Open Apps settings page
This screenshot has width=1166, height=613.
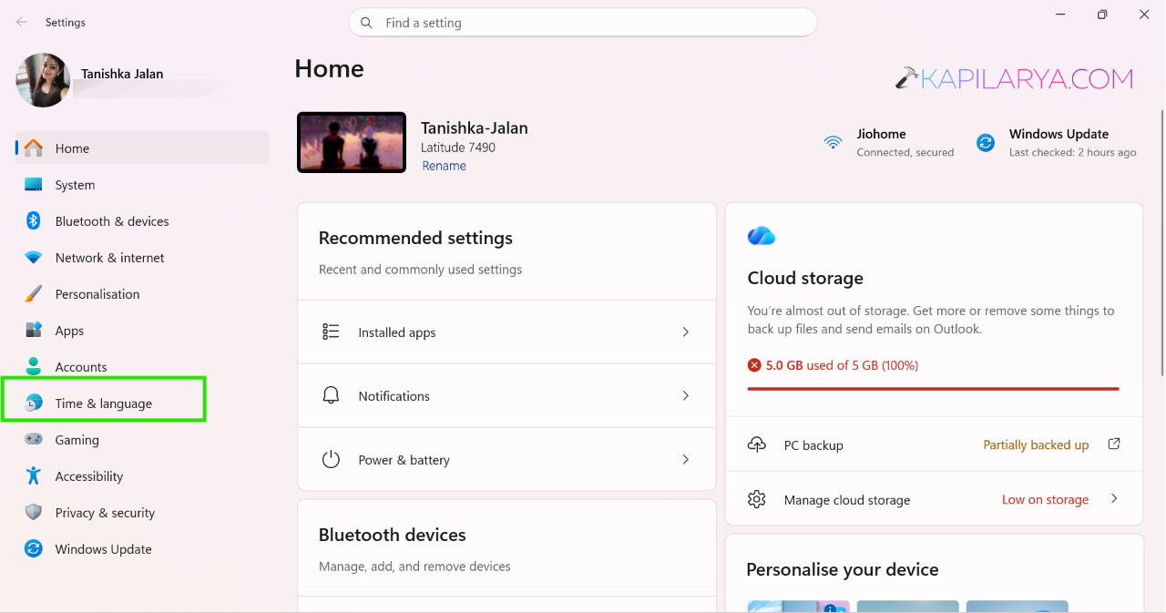[x=142, y=330]
